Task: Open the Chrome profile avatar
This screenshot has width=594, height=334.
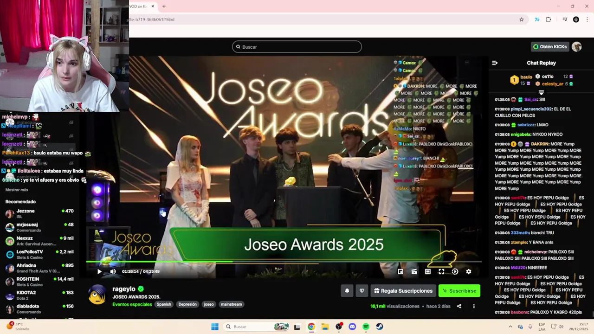Action: tap(576, 19)
